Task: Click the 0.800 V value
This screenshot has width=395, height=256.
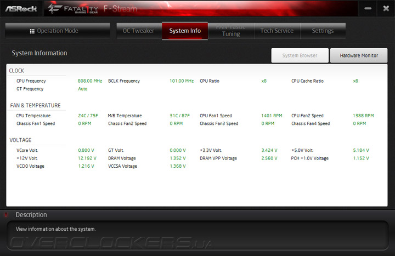Action: [x=86, y=150]
